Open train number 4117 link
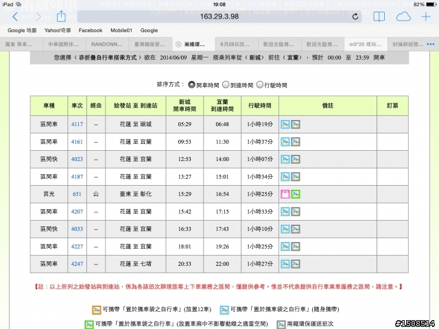Screen dimensions: 439x329 [77, 124]
